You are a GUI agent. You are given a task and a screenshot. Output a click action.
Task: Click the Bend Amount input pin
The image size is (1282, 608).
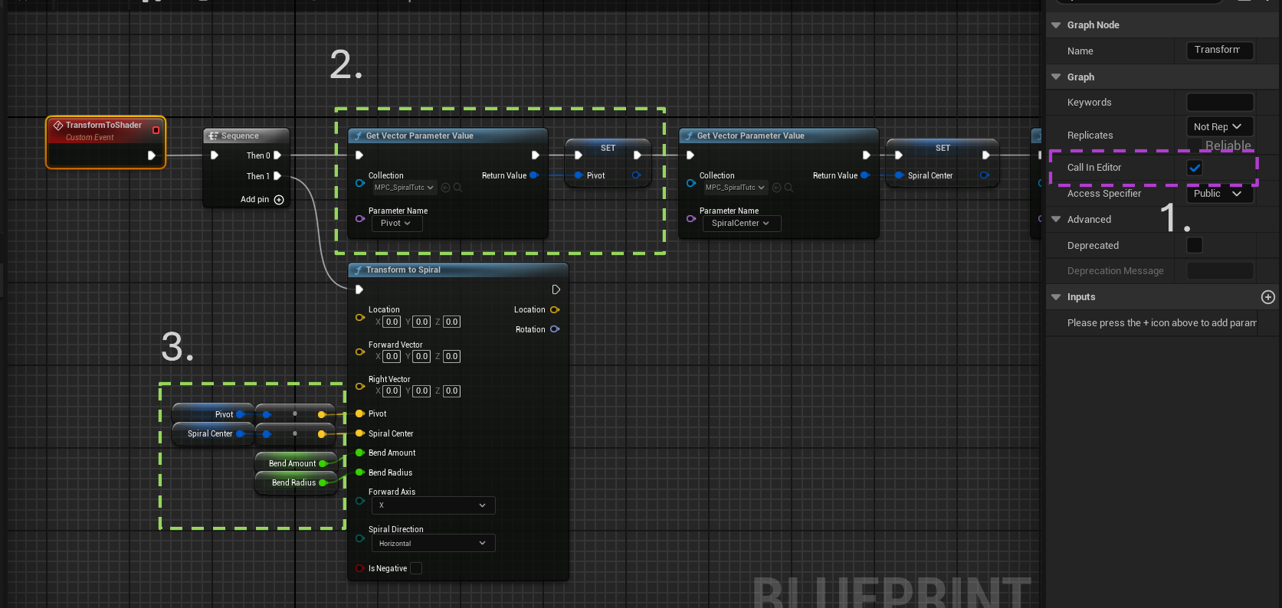coord(360,453)
